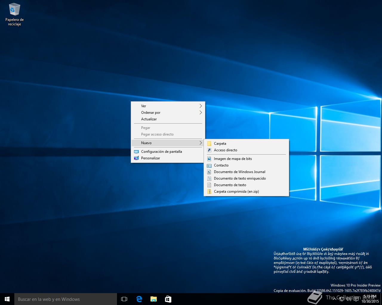382x305 pixels.
Task: Click the contact card icon beside Contacto
Action: (209, 165)
